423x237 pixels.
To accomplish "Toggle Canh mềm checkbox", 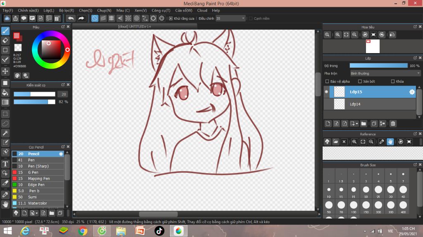I will [x=251, y=19].
